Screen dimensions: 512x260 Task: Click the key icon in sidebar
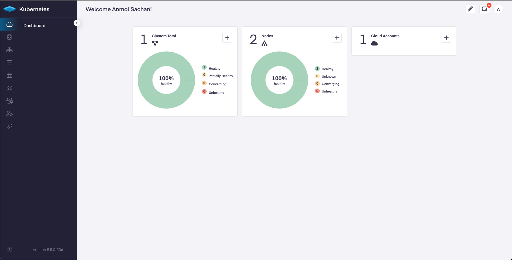pos(9,127)
